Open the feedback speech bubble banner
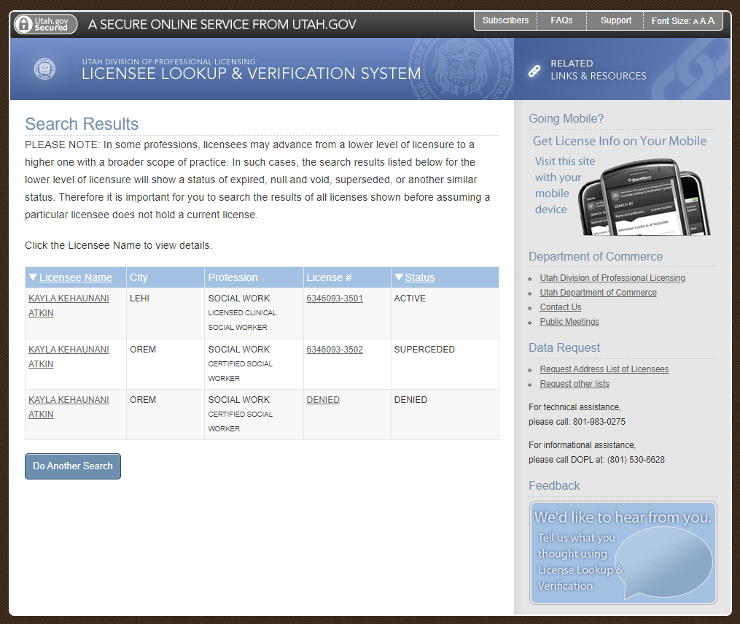The height and width of the screenshot is (624, 740). coord(623,552)
